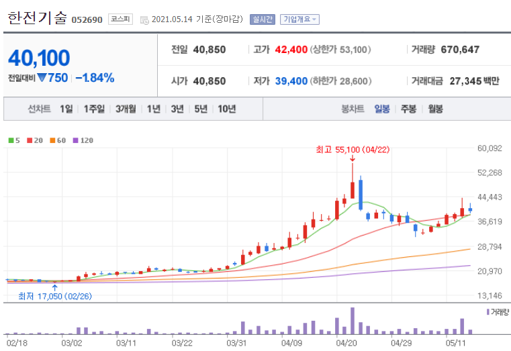Click the 고가 value 42,400
This screenshot has width=511, height=351.
(291, 50)
